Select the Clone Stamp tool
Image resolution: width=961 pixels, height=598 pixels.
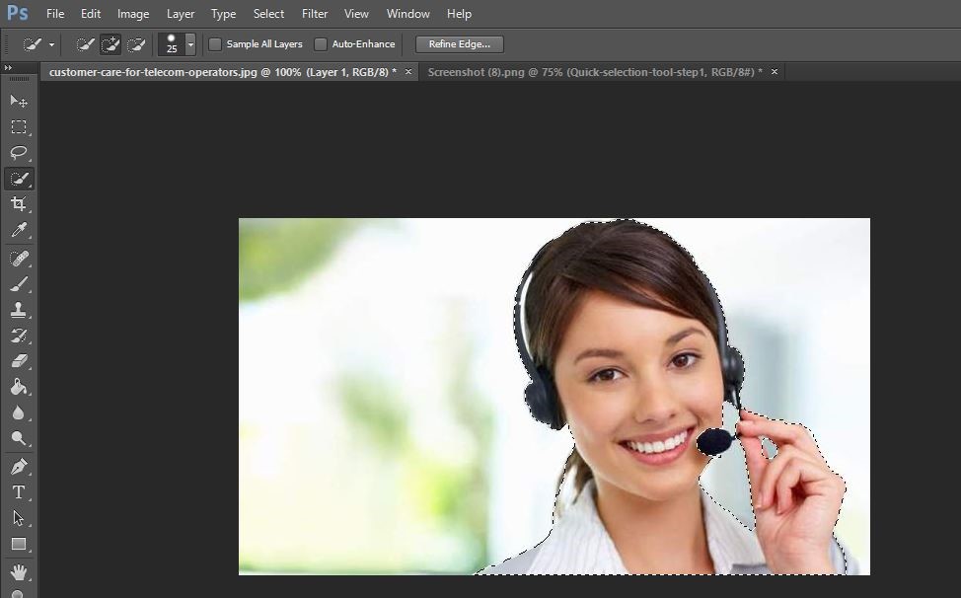(19, 310)
